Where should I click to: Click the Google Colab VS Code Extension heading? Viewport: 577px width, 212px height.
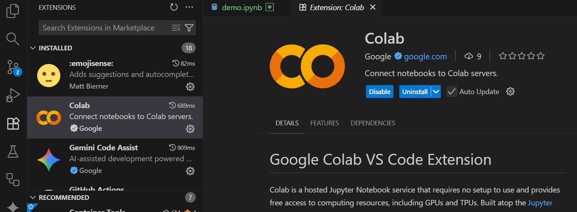tap(380, 160)
